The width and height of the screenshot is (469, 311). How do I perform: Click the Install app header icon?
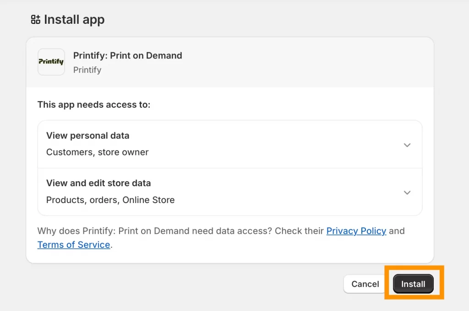point(36,19)
